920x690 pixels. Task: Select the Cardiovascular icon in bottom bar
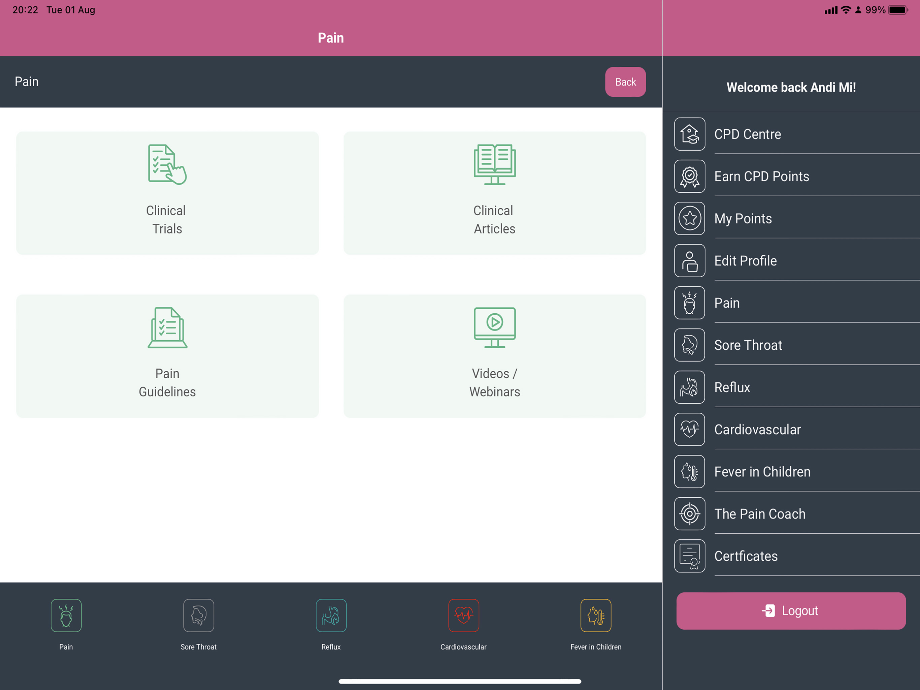464,616
